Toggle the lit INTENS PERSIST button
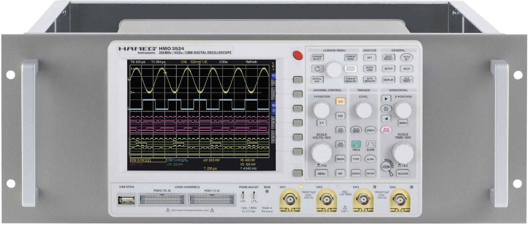Screen dimensions: 528x225 point(350,68)
